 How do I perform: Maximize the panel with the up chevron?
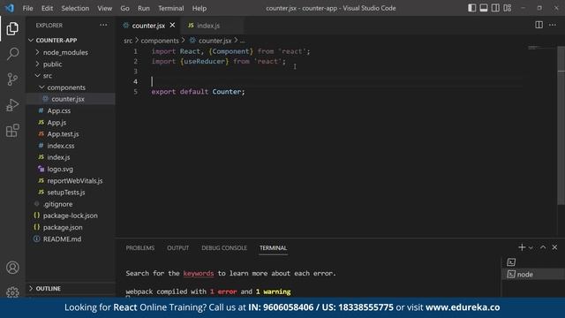(x=543, y=247)
